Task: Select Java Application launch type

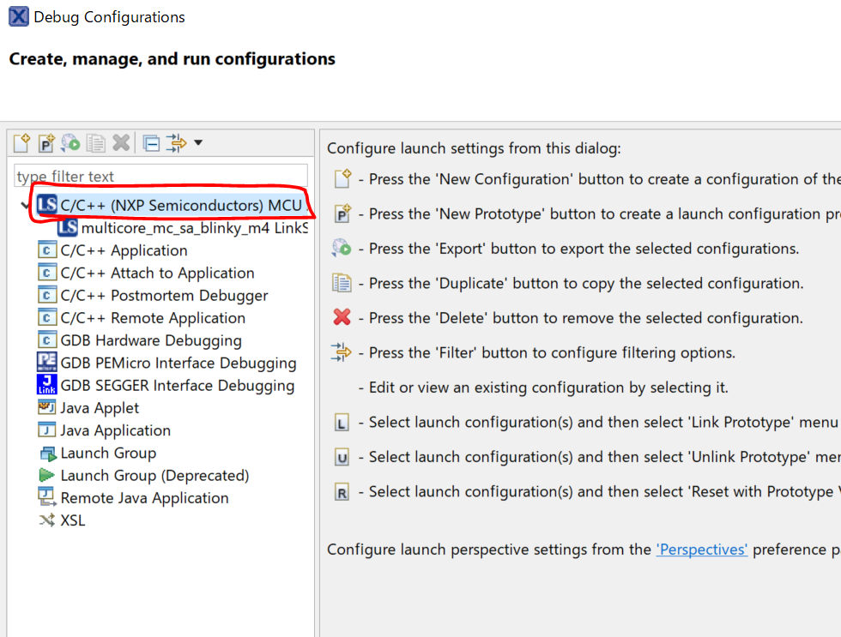Action: pyautogui.click(x=115, y=430)
